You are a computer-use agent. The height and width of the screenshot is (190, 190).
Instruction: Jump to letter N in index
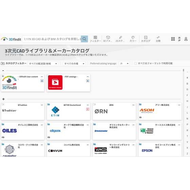[187, 119]
